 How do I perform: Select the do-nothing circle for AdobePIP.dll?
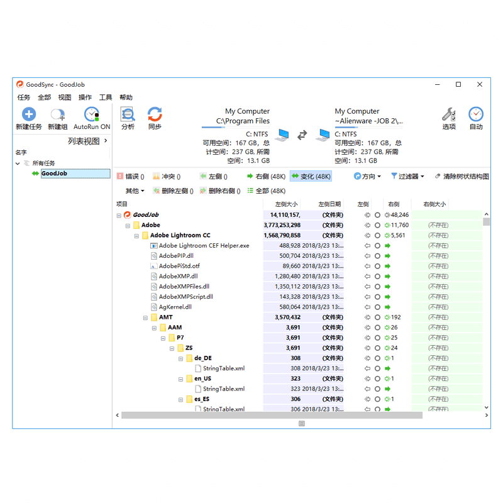(377, 256)
